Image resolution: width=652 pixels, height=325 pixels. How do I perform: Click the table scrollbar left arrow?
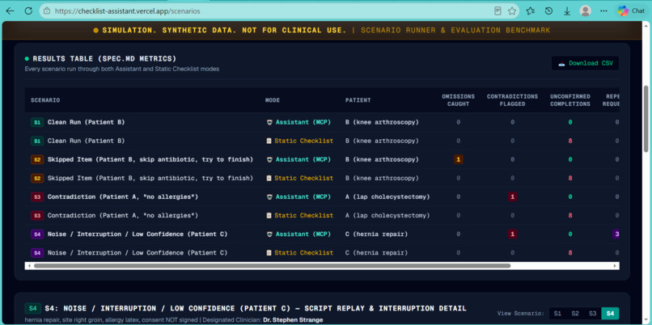click(x=28, y=265)
